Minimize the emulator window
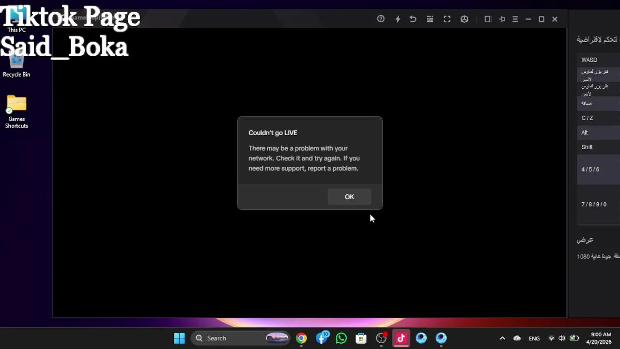 coord(528,19)
